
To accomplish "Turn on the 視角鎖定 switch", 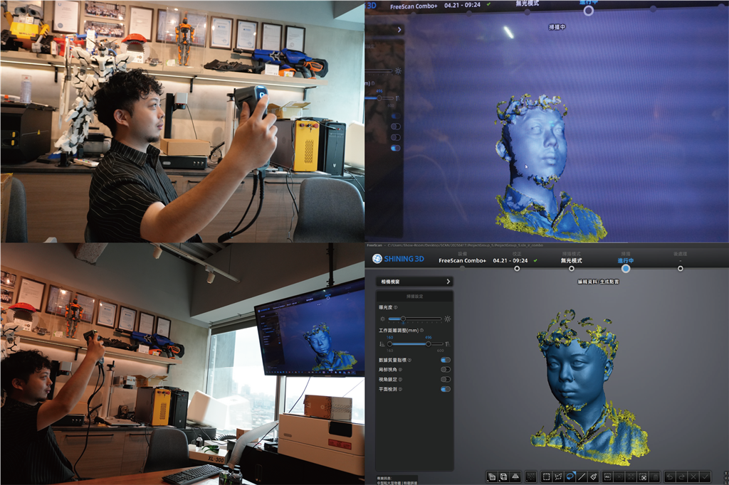I will [x=445, y=379].
